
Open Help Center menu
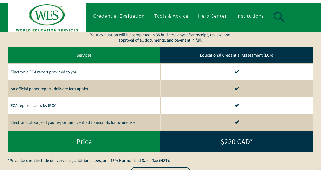pos(212,16)
